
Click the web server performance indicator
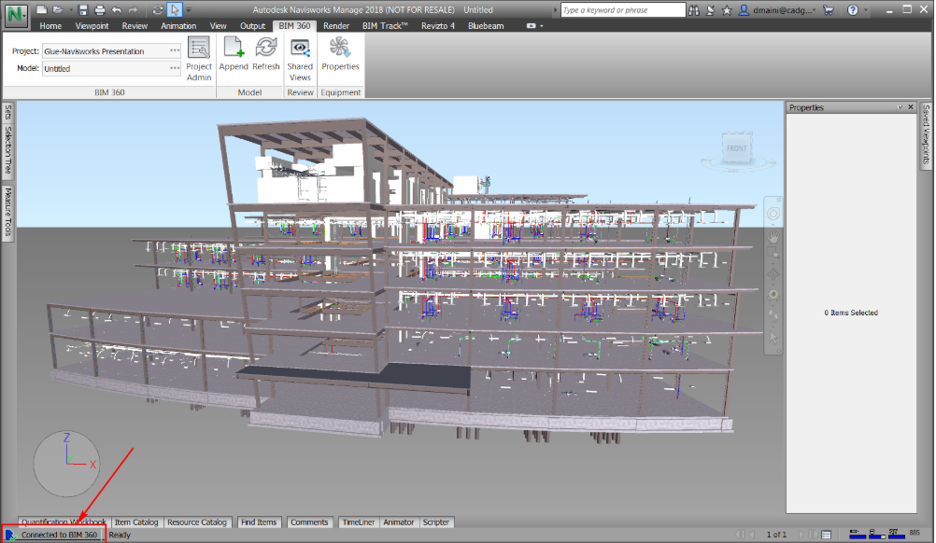tap(897, 534)
